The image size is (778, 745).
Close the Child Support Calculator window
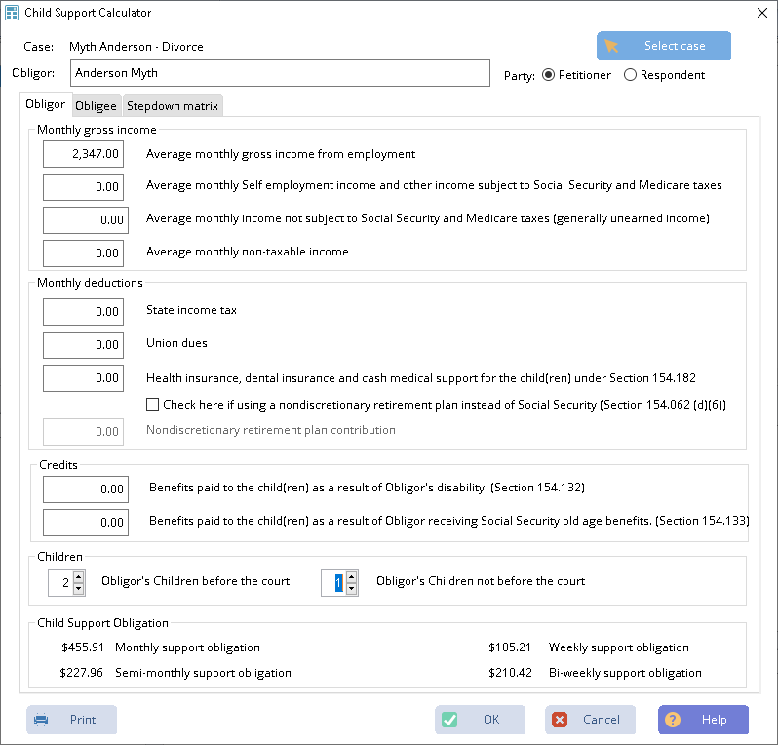point(761,13)
